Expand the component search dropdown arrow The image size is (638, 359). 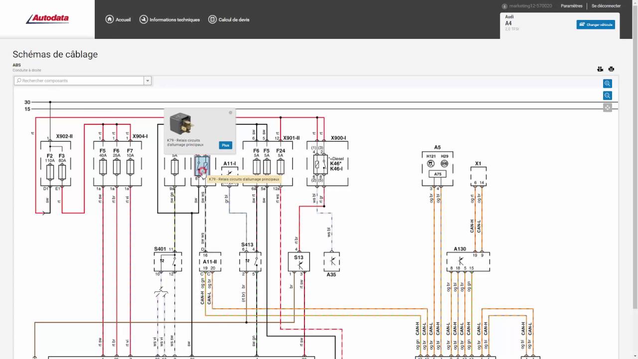148,80
